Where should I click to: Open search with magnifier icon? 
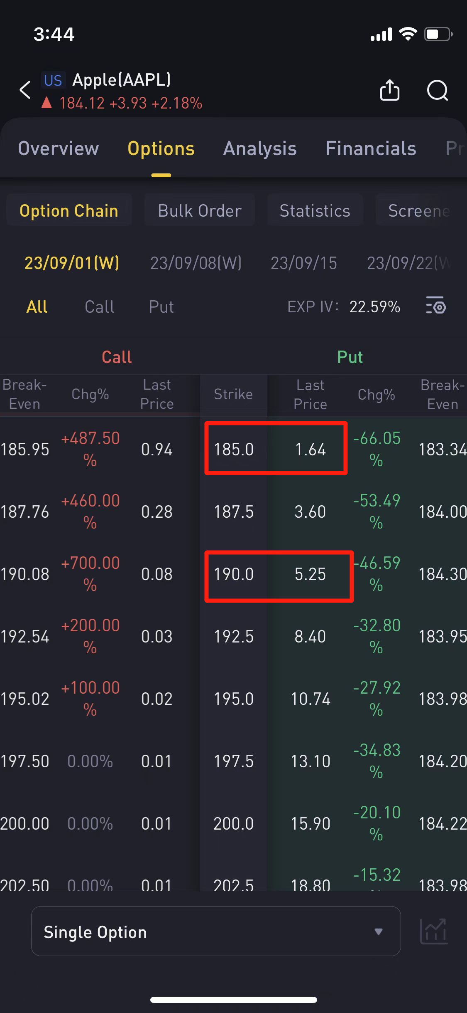click(437, 90)
